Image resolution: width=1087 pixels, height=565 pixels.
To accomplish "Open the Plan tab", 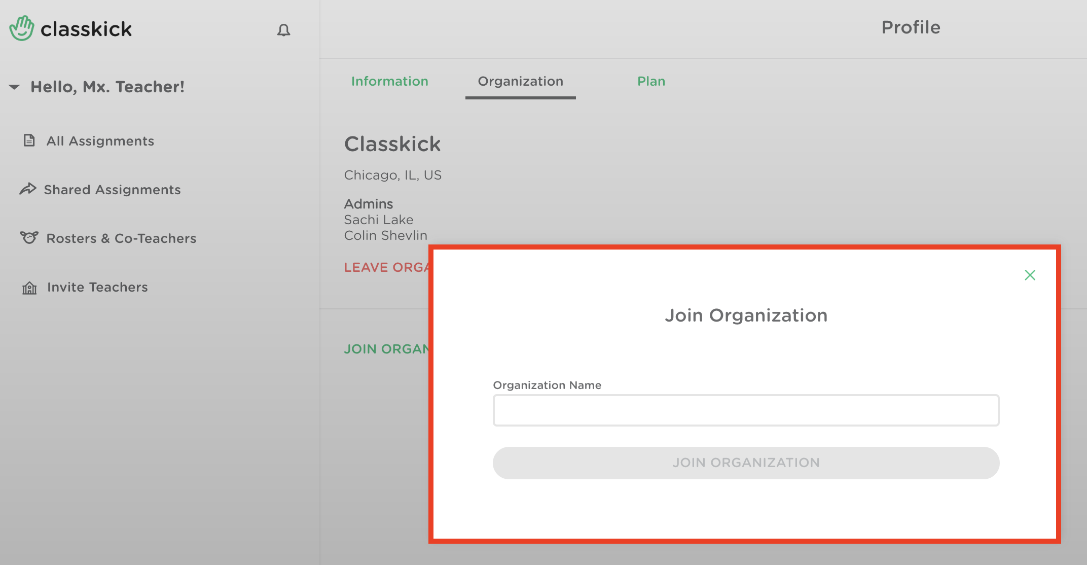I will [x=651, y=81].
